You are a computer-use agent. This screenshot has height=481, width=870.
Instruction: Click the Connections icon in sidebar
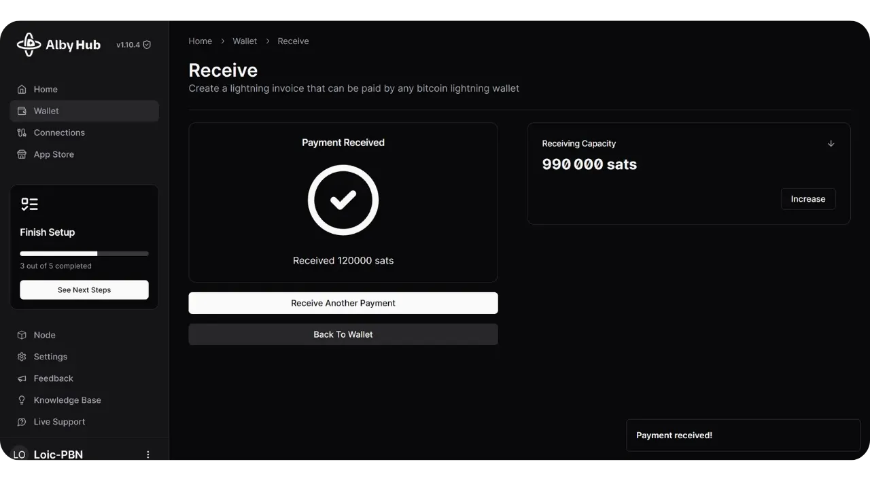(x=22, y=133)
